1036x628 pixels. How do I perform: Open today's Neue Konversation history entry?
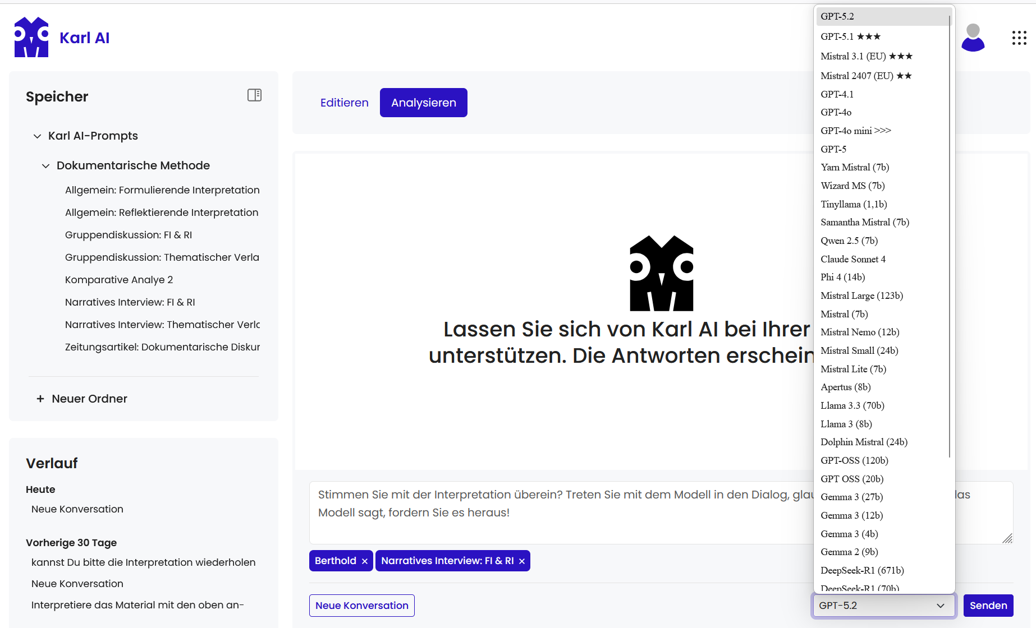[x=77, y=509]
